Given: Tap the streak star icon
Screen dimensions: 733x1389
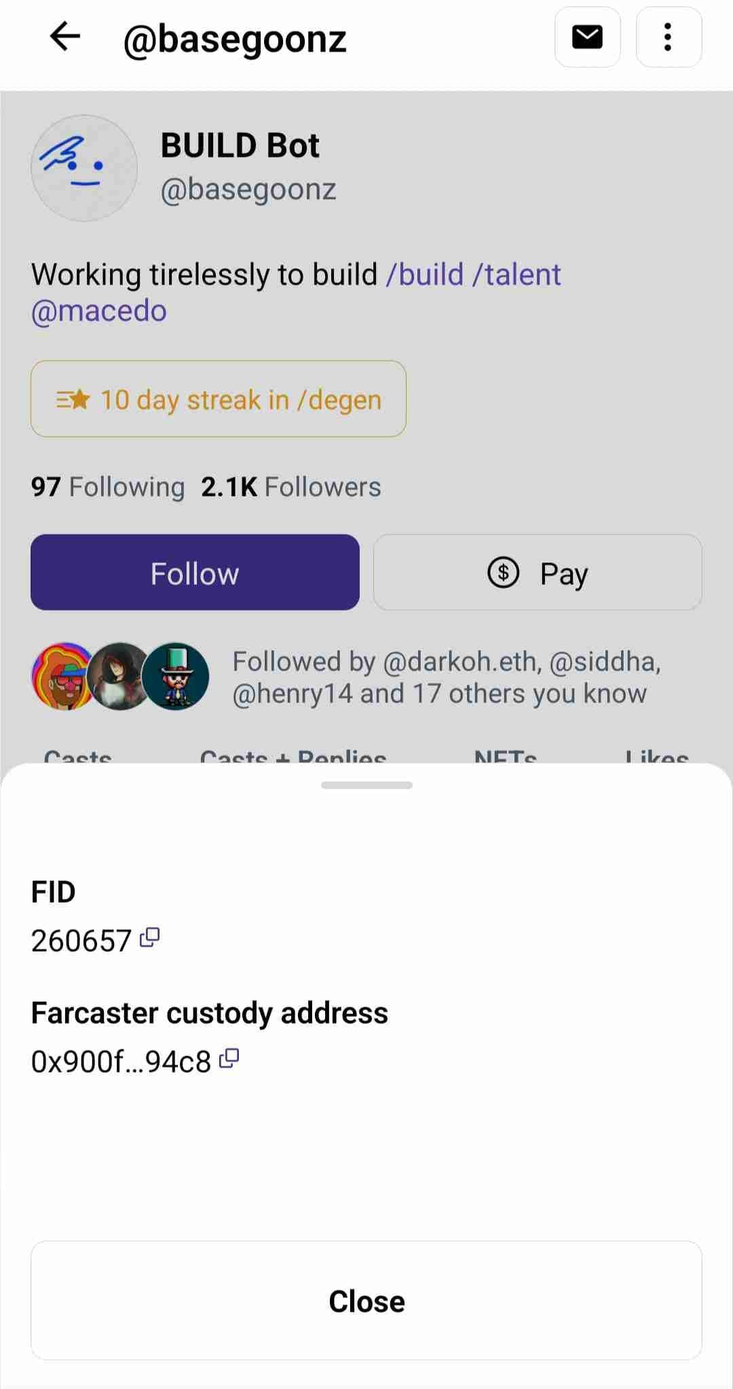Looking at the screenshot, I should (73, 399).
